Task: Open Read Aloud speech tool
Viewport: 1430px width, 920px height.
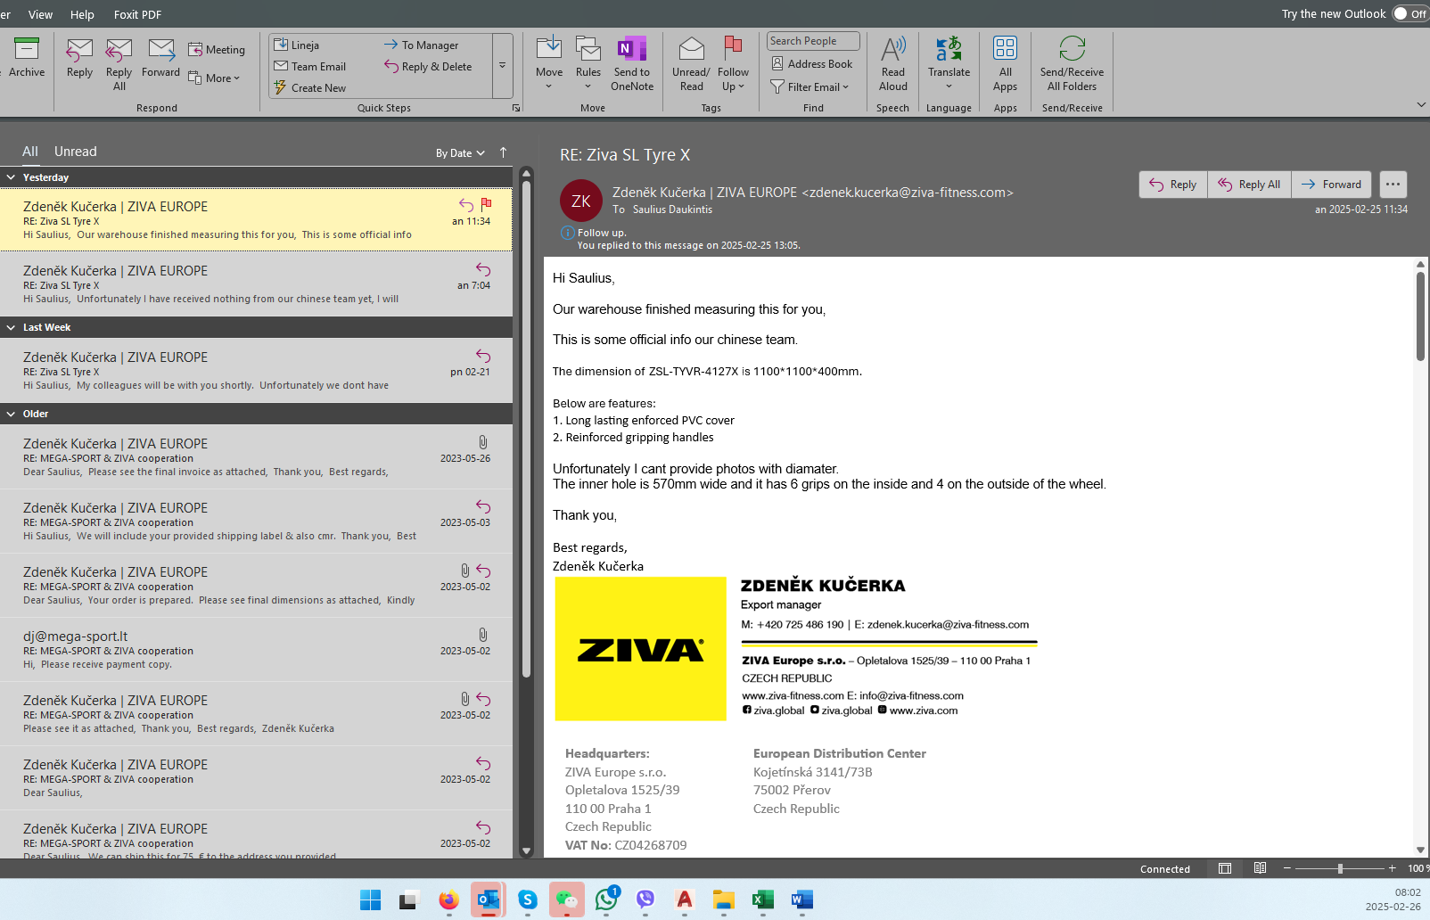Action: (x=892, y=50)
